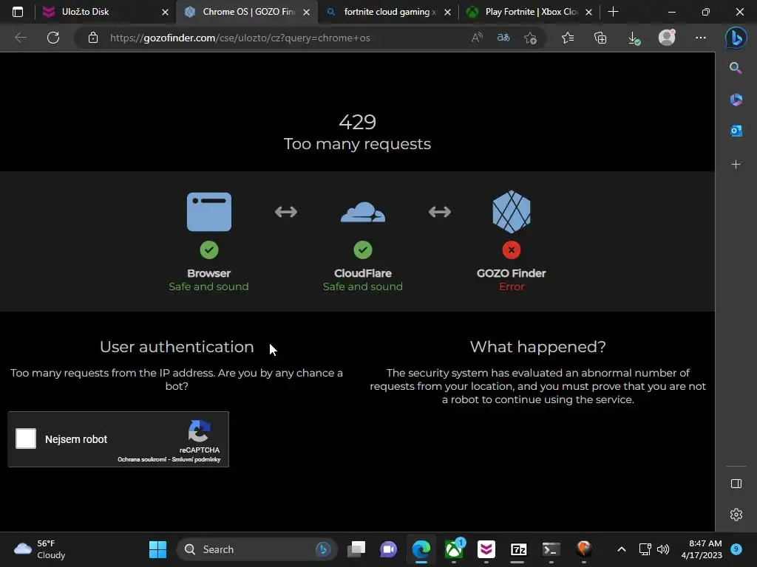This screenshot has width=757, height=567.
Task: Open the weather widget showing Cloudy
Action: point(40,549)
